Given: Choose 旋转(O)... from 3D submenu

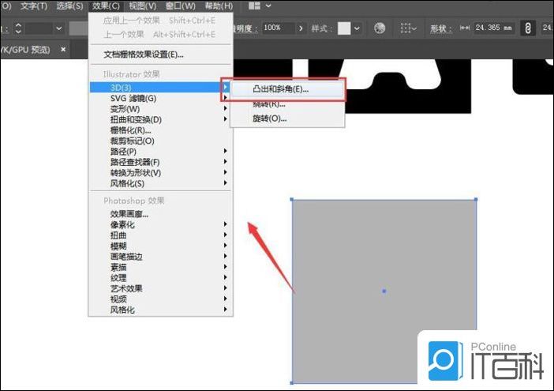Looking at the screenshot, I should tap(287, 118).
